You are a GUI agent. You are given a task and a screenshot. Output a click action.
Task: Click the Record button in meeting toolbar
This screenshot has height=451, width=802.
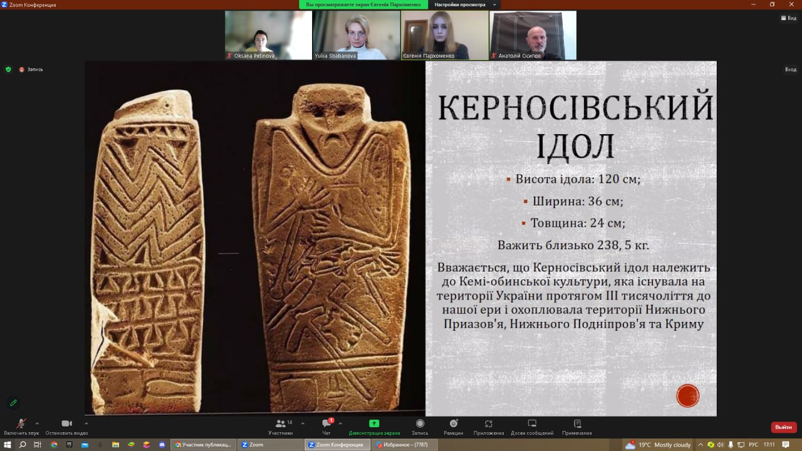tap(420, 426)
